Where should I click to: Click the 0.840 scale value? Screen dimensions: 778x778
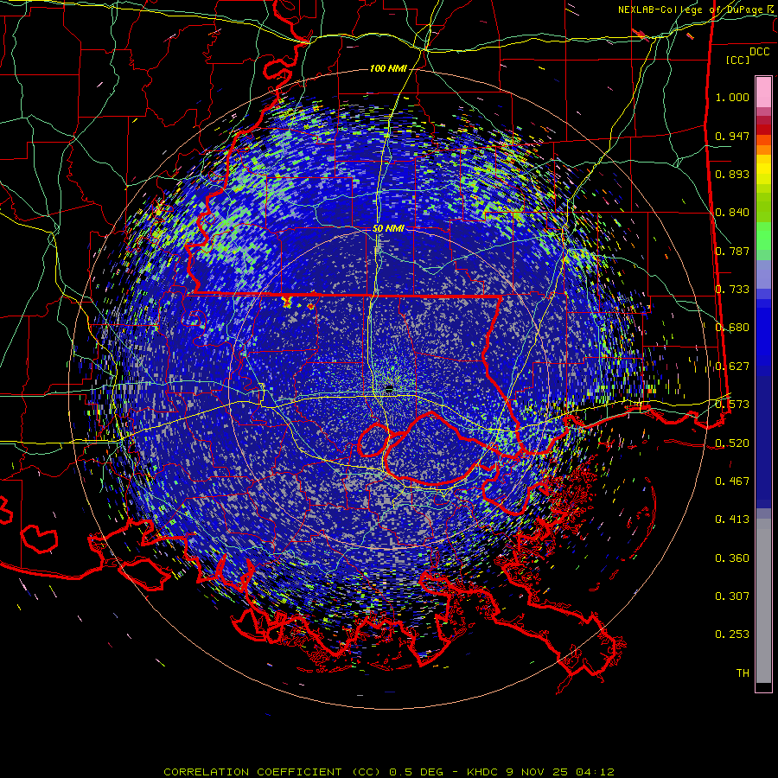tap(732, 213)
